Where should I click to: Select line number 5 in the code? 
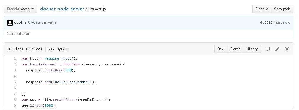click(x=15, y=82)
